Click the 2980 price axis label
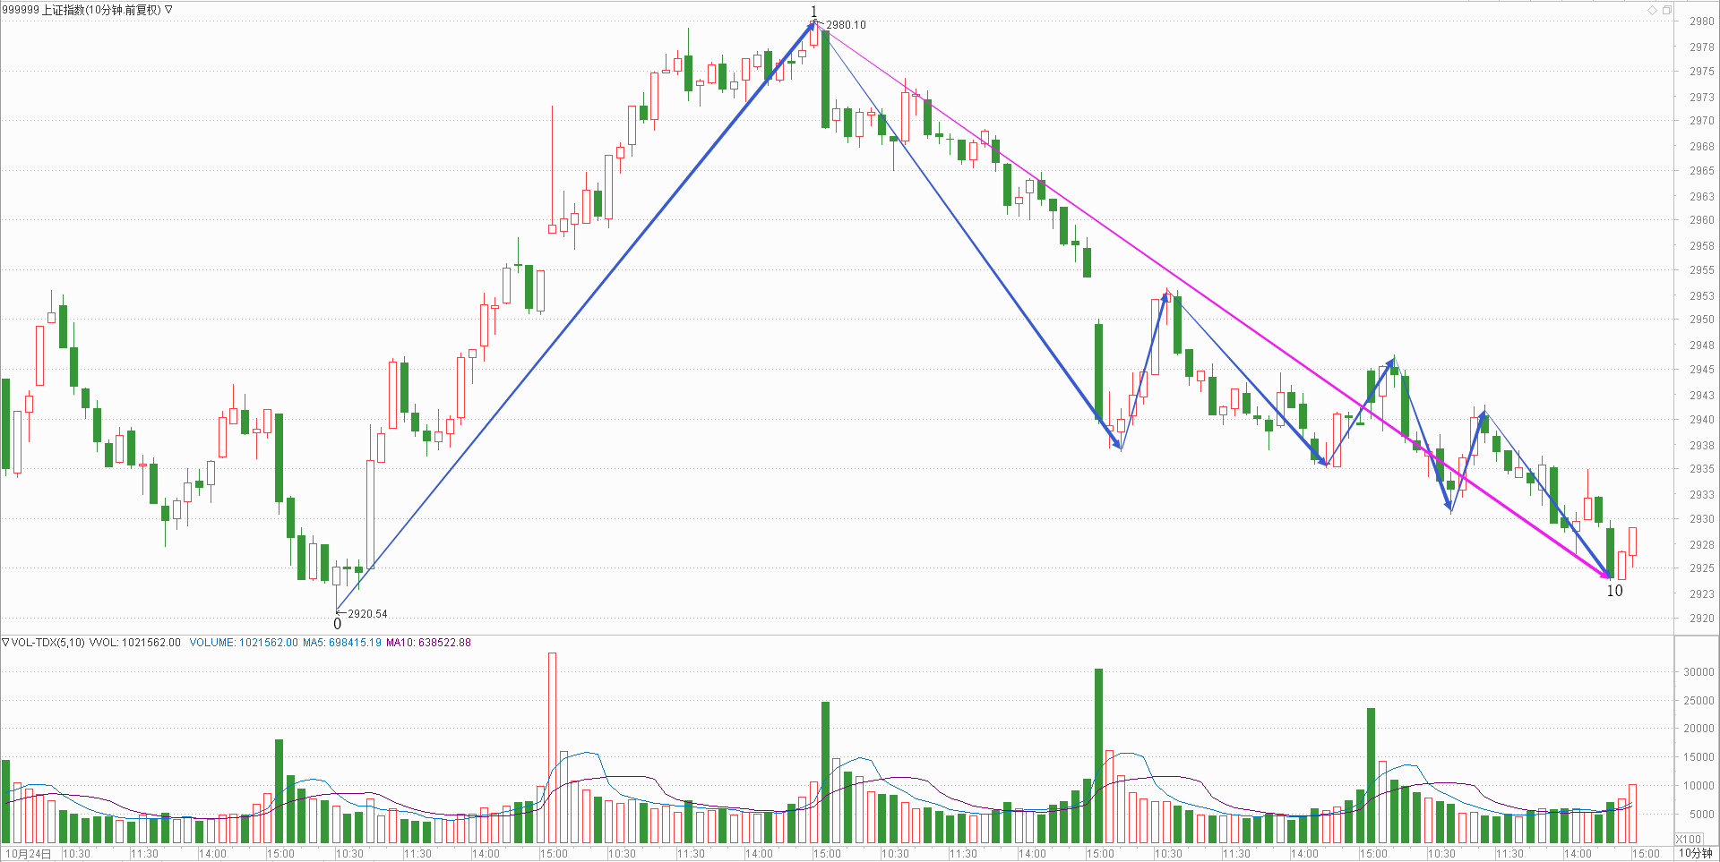 (1701, 21)
